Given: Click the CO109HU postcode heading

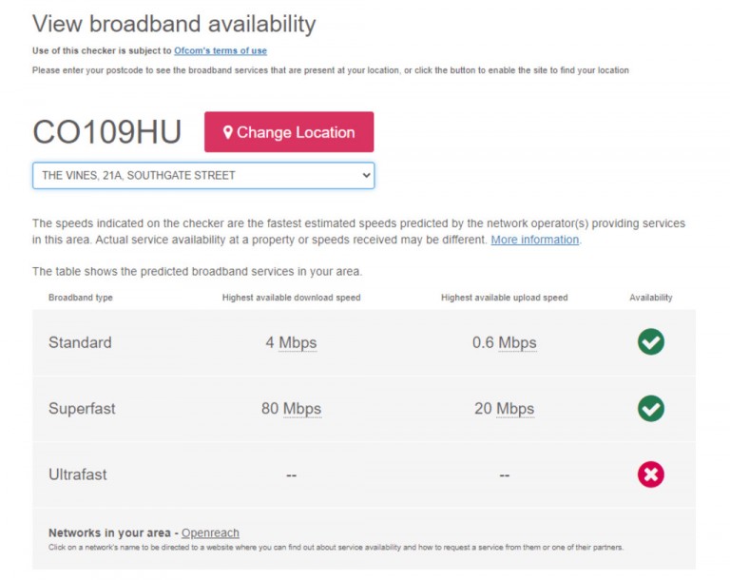Looking at the screenshot, I should [107, 132].
